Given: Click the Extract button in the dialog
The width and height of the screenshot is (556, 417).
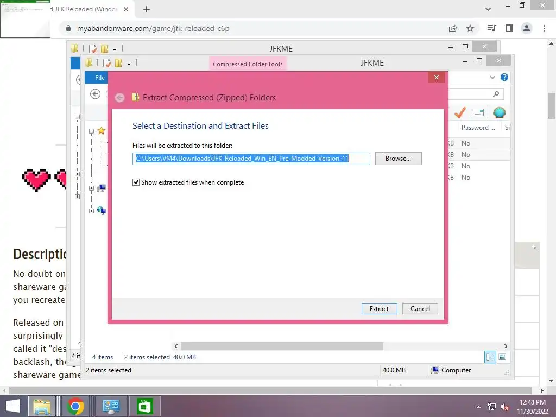Looking at the screenshot, I should [379, 309].
